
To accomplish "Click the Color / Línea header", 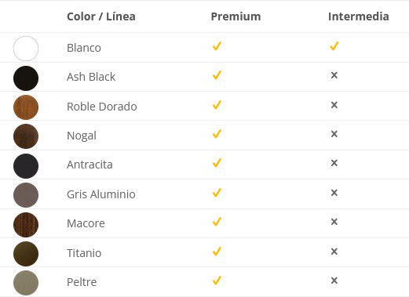I will point(101,16).
